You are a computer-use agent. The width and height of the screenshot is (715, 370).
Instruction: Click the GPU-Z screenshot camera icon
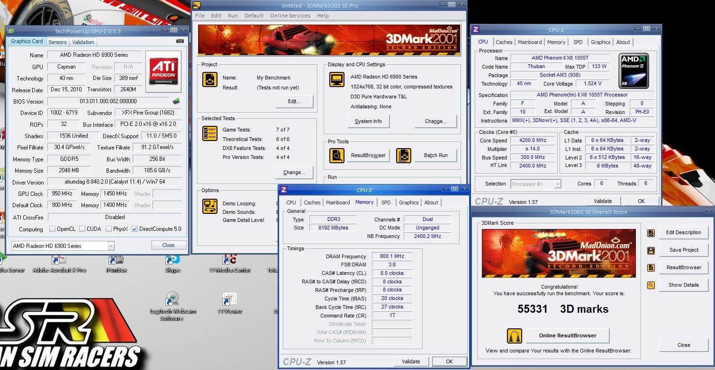pos(180,41)
